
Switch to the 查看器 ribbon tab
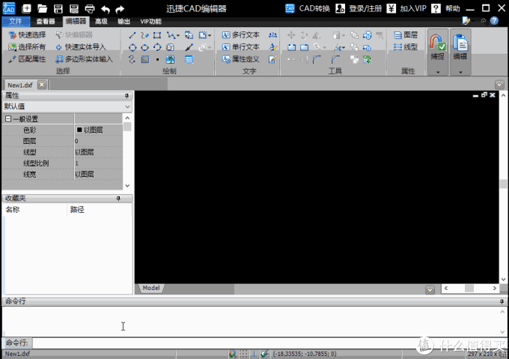(46, 22)
